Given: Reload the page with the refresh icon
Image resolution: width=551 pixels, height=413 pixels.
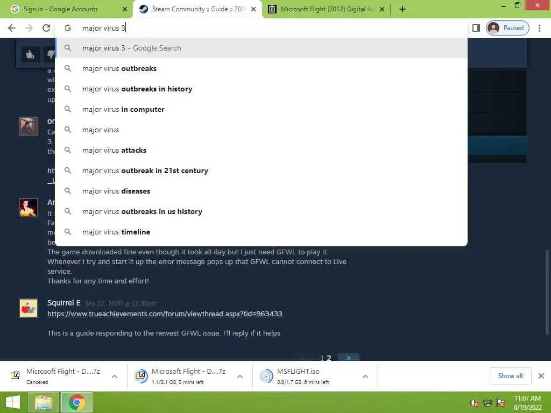Looking at the screenshot, I should 46,28.
